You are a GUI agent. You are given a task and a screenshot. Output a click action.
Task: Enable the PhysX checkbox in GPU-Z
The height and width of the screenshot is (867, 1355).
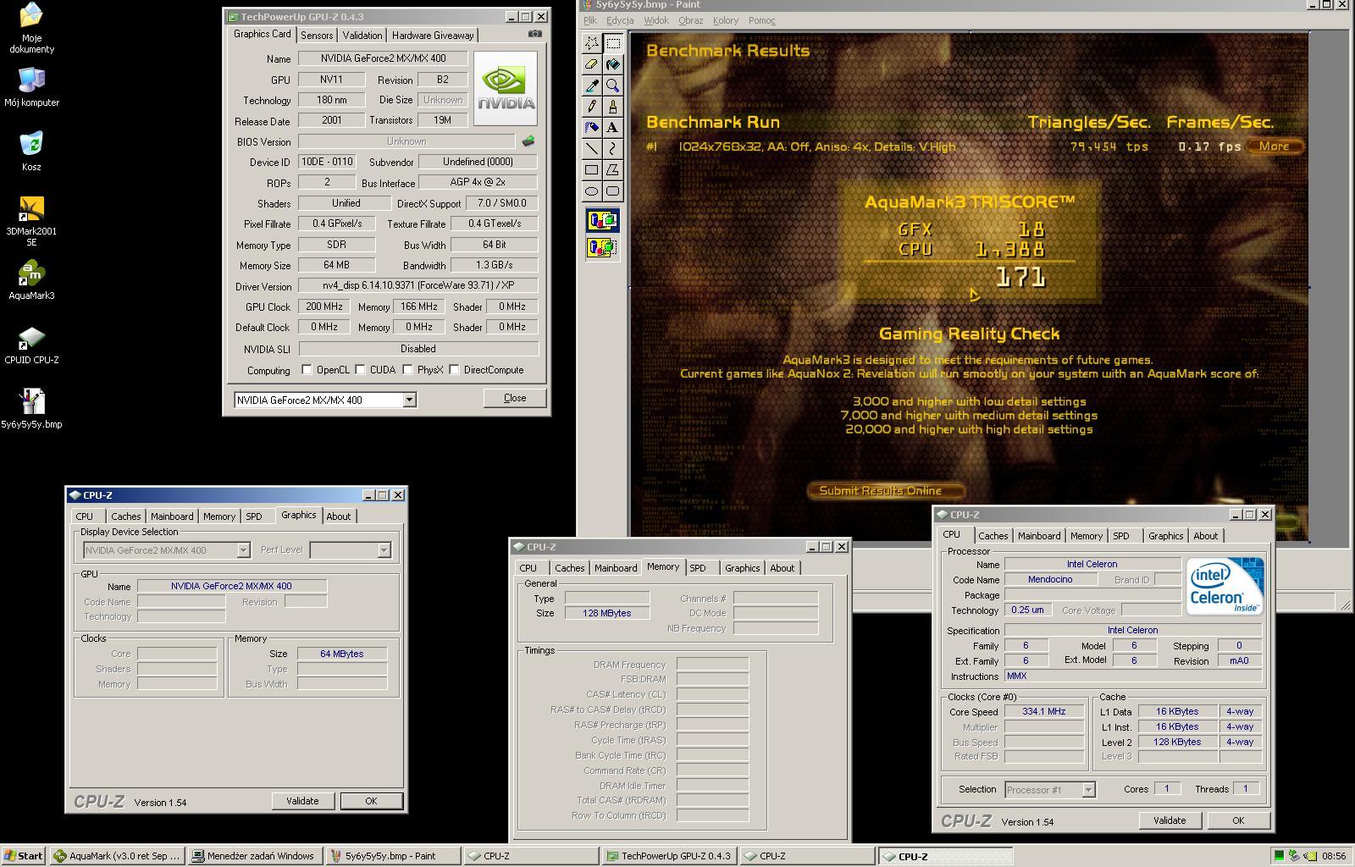coord(407,370)
